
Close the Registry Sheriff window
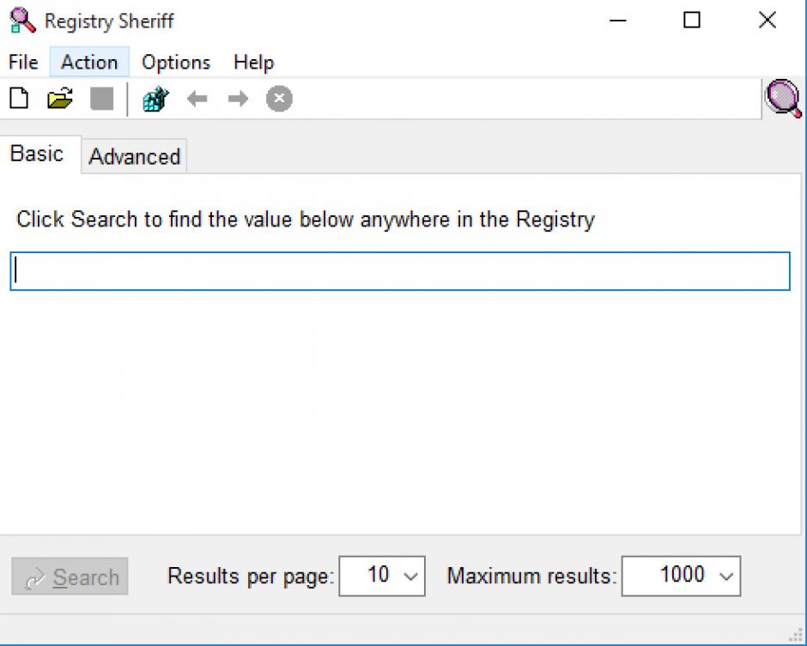[768, 21]
